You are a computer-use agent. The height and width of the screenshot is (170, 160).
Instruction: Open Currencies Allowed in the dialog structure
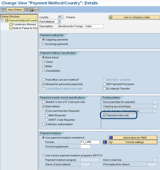coord(24,24)
